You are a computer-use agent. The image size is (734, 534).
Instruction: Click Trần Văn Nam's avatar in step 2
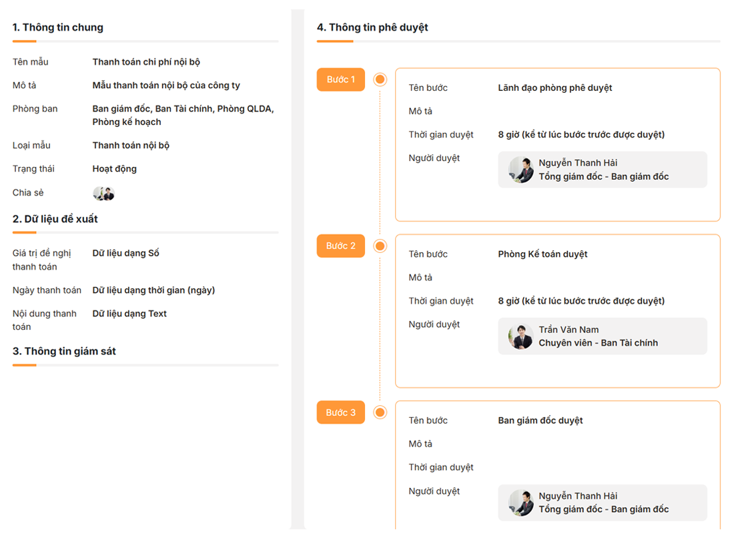[520, 336]
